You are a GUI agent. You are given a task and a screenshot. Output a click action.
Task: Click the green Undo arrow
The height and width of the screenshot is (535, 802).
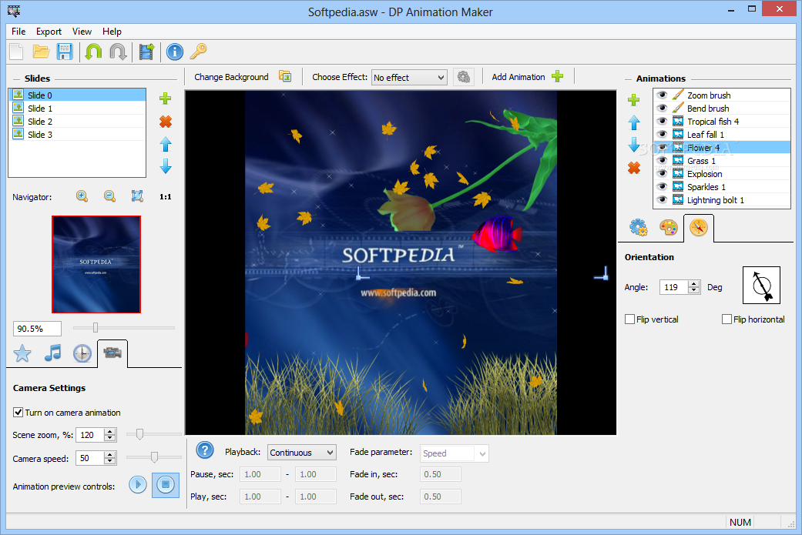pyautogui.click(x=93, y=52)
